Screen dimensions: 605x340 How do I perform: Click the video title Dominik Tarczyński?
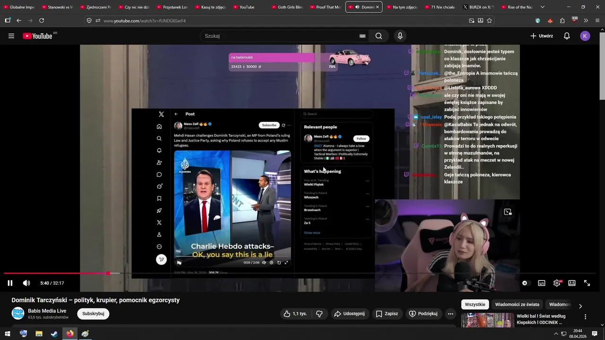coord(95,300)
